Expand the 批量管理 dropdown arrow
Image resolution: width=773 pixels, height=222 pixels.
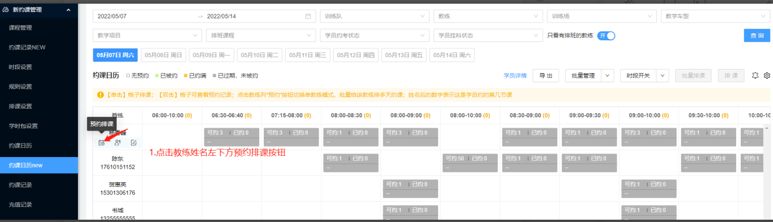pyautogui.click(x=607, y=75)
